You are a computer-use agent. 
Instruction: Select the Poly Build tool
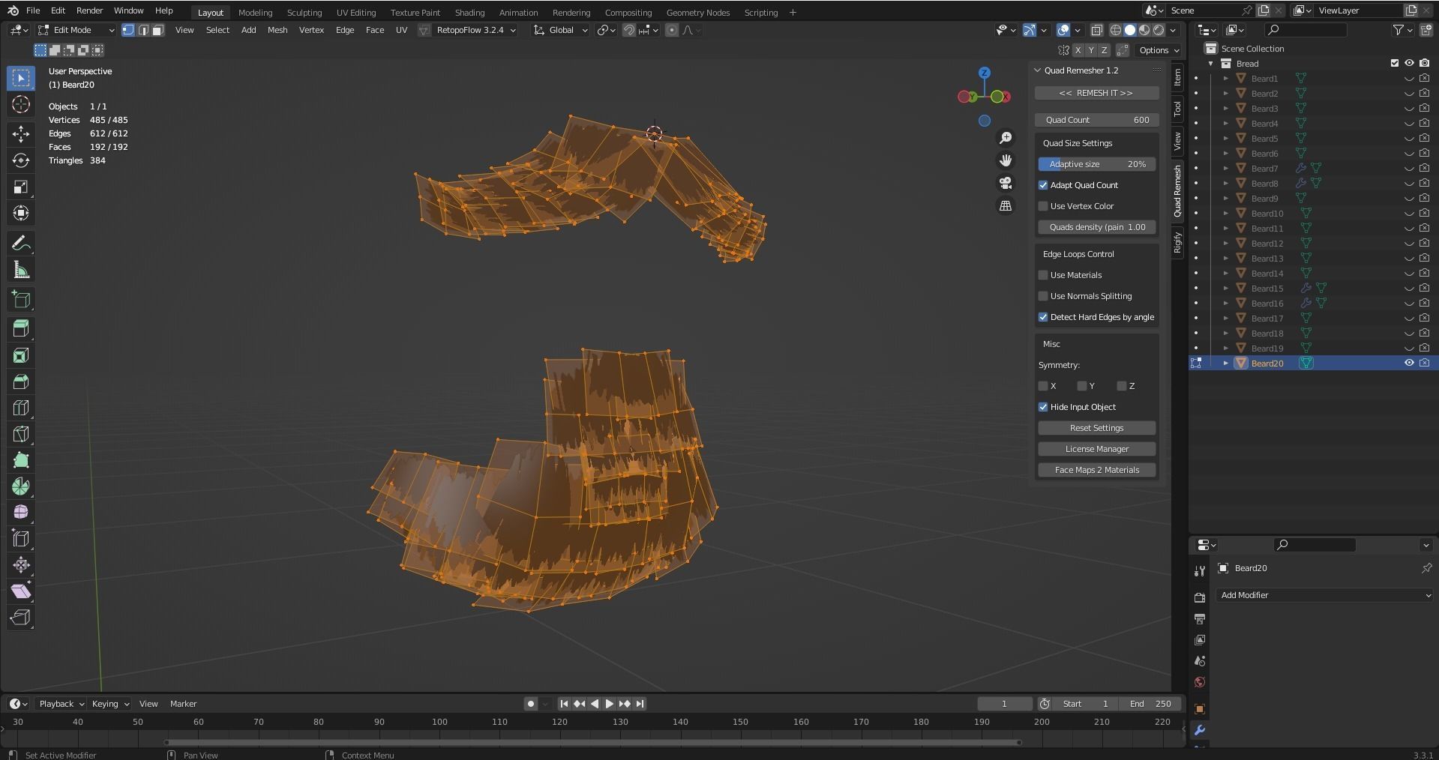click(x=21, y=460)
